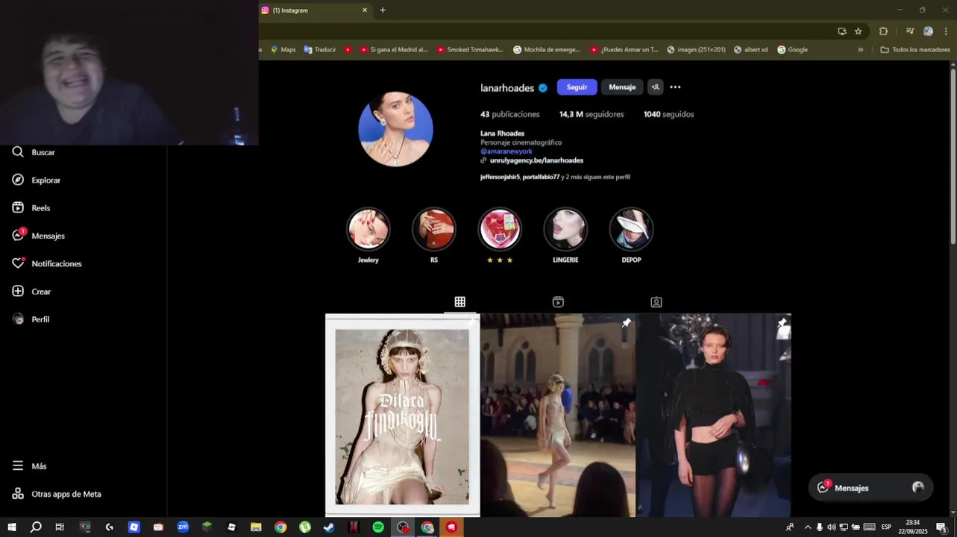Image resolution: width=957 pixels, height=537 pixels.
Task: Go to Reels from the sidebar
Action: click(31, 208)
